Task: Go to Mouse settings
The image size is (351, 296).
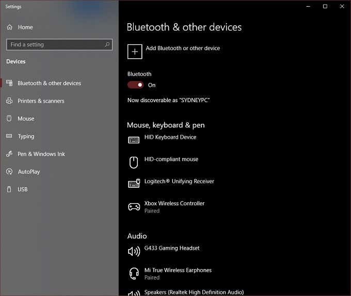Action: click(x=59, y=119)
